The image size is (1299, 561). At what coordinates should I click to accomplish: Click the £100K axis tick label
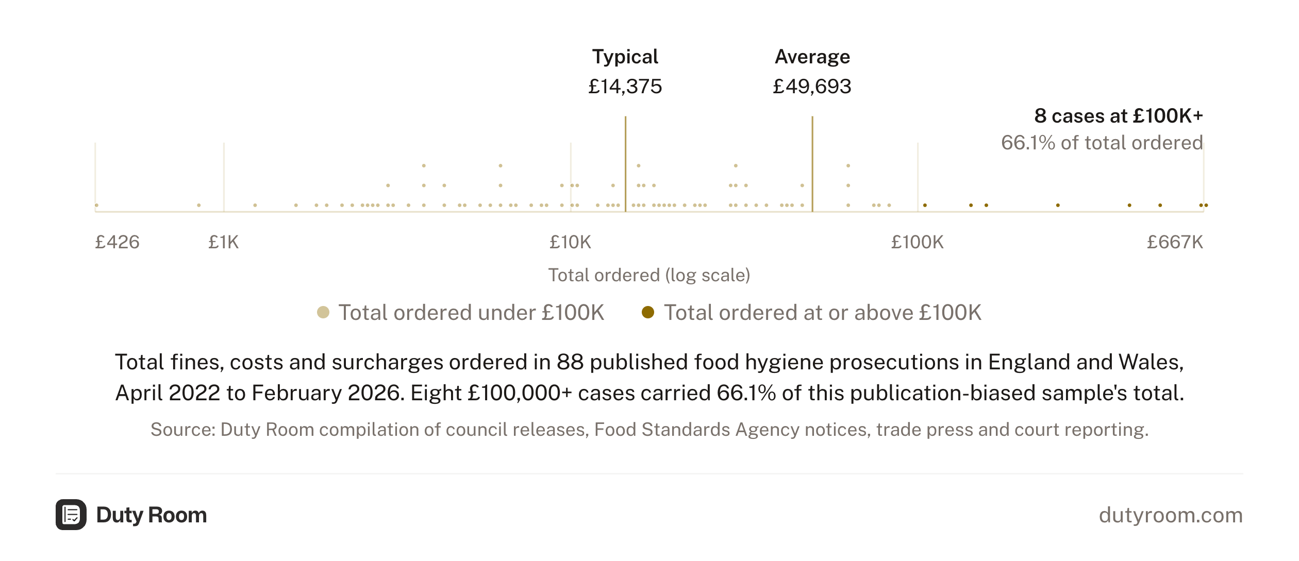click(918, 242)
